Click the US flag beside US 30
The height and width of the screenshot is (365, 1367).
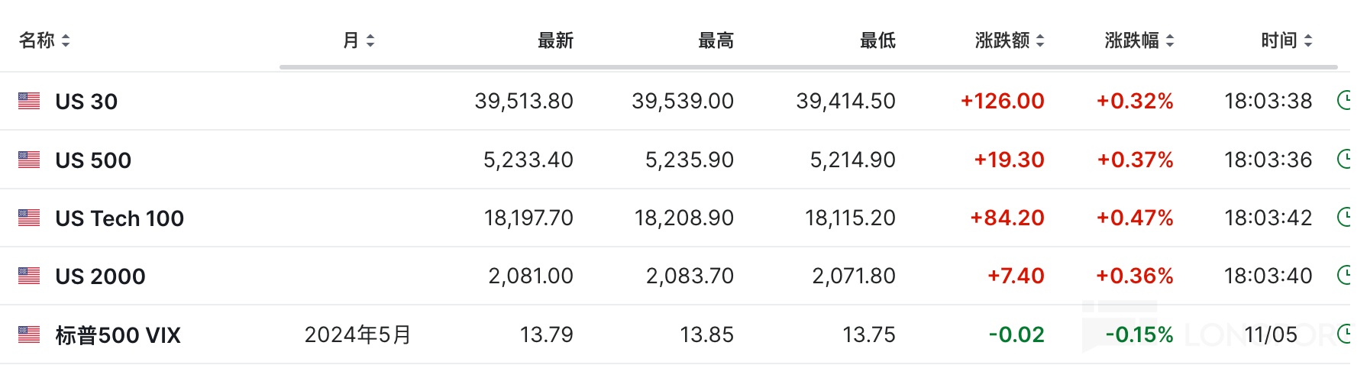[29, 101]
